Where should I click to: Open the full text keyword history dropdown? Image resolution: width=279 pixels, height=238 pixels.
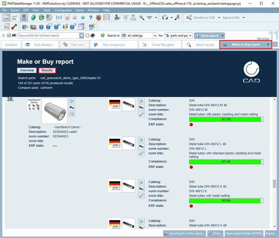point(81,36)
